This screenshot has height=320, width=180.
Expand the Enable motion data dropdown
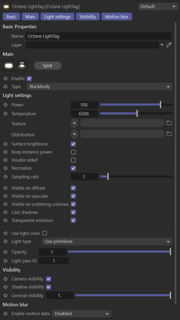tap(81, 314)
